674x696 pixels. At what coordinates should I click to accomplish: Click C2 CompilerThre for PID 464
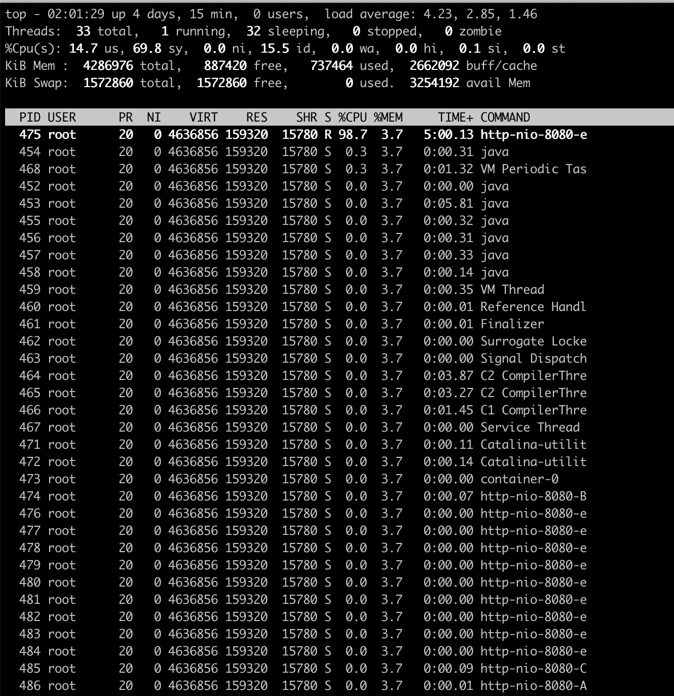click(x=534, y=376)
